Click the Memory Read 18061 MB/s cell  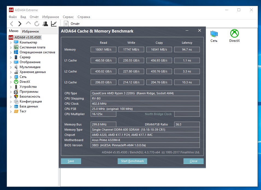tap(103, 49)
